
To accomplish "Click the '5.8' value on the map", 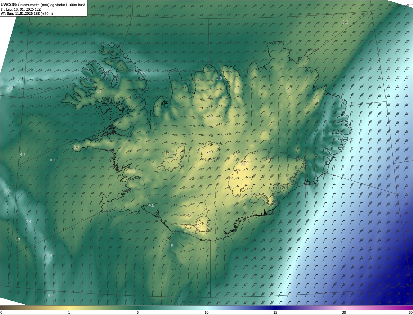I will click(x=219, y=78).
